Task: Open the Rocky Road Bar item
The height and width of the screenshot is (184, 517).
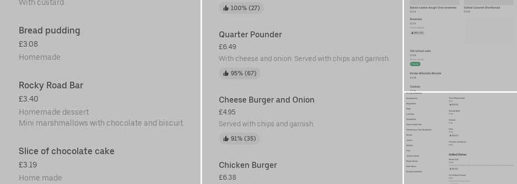Action: click(x=51, y=85)
